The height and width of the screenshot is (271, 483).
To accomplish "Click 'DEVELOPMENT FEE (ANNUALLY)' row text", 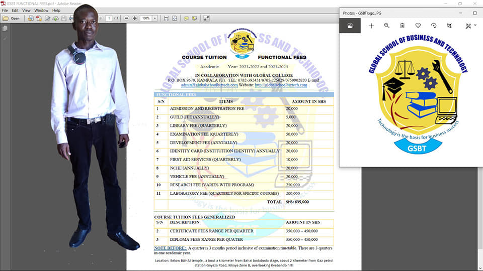I will tap(203, 143).
